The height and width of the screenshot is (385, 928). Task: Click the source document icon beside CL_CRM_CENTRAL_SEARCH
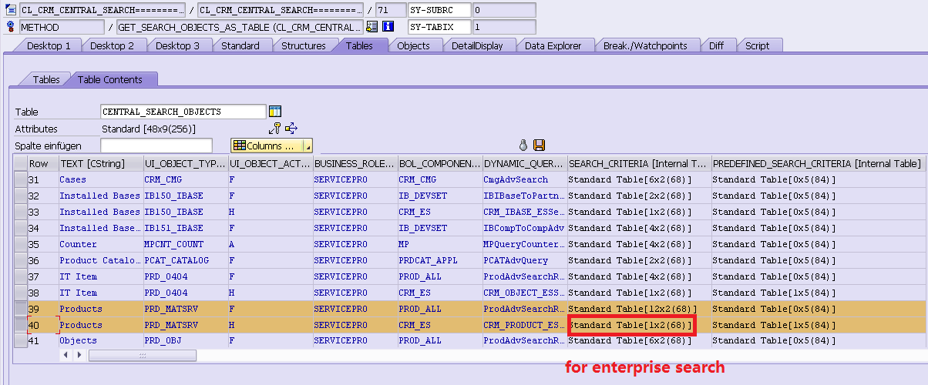click(9, 10)
